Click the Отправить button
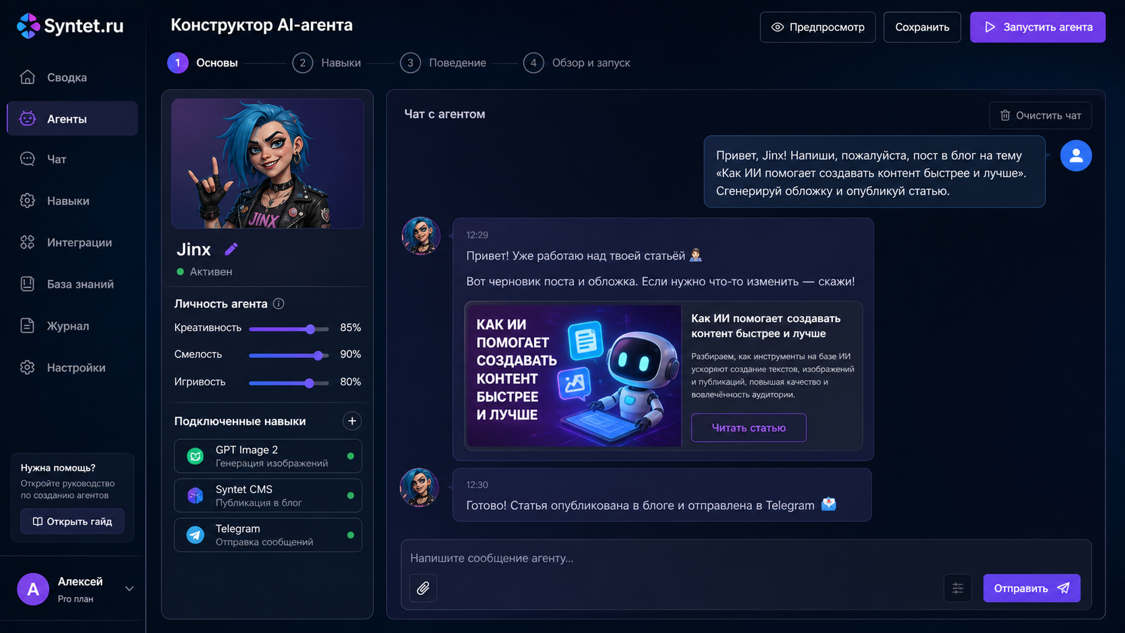This screenshot has width=1125, height=633. click(1031, 589)
